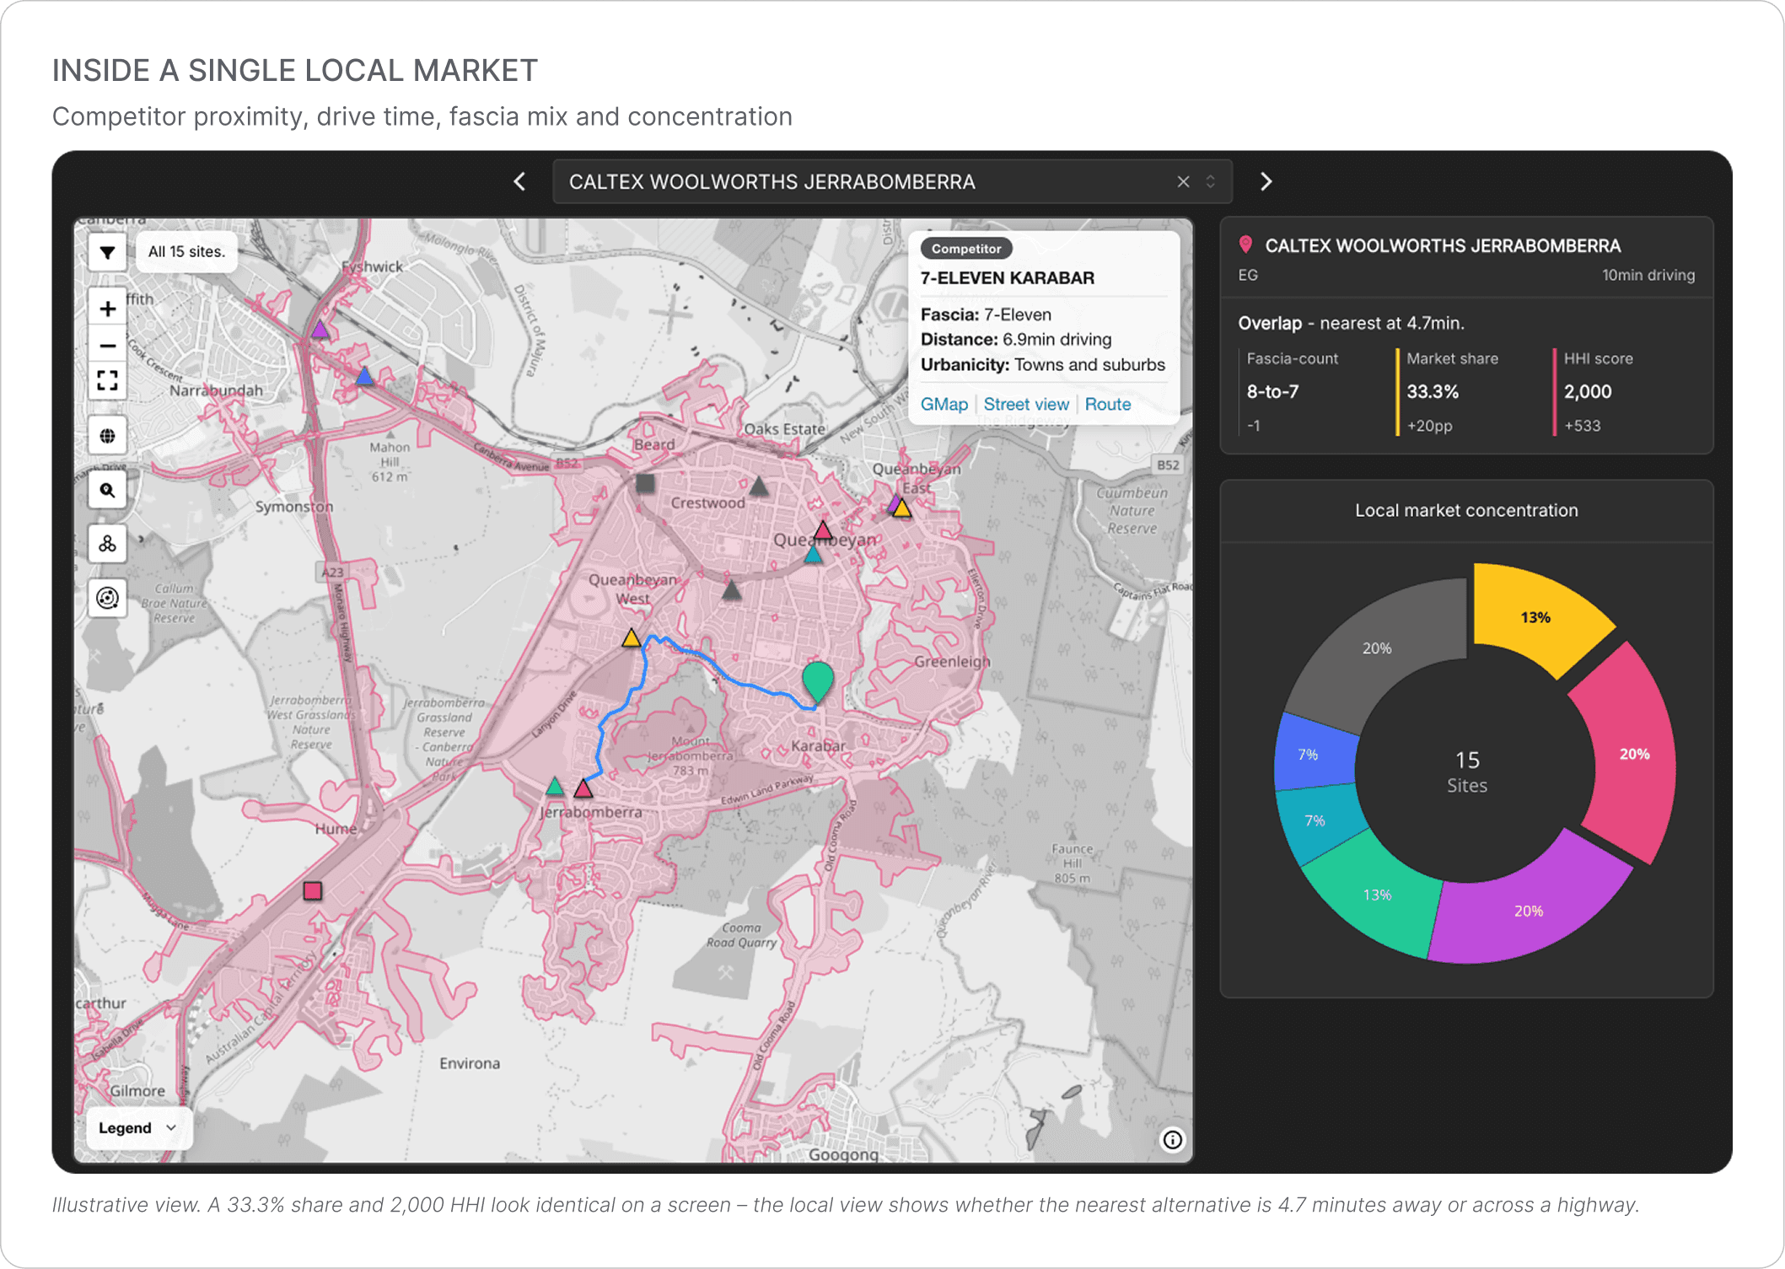
Task: Click the map info icon
Action: click(x=1172, y=1140)
